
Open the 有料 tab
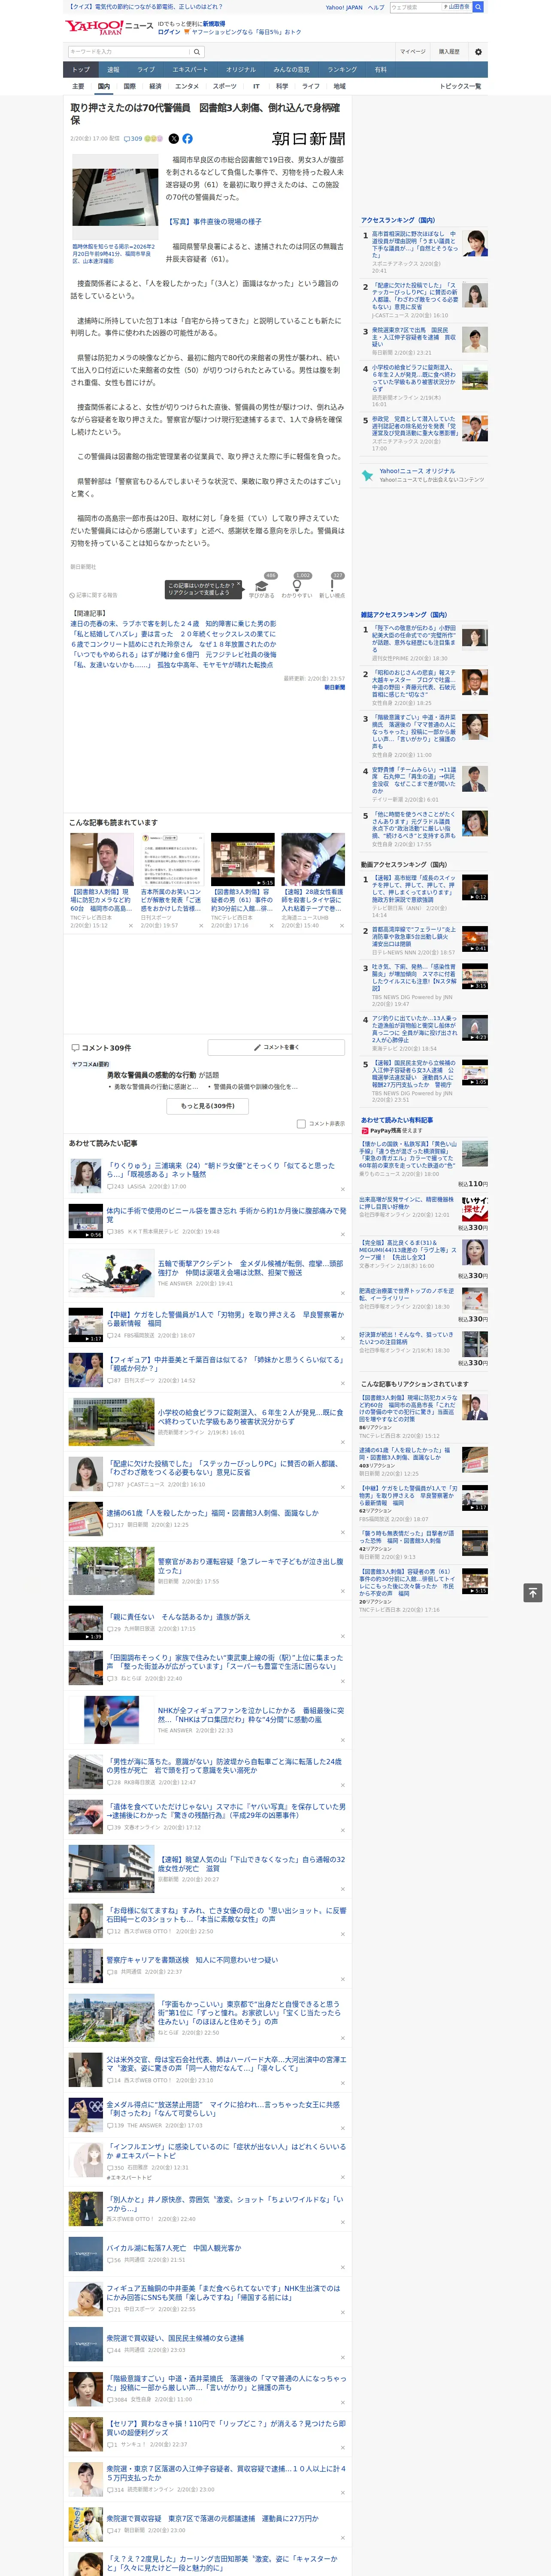(380, 70)
